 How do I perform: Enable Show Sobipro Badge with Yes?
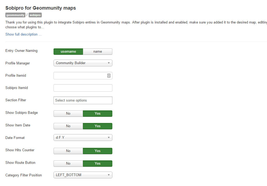pyautogui.click(x=98, y=113)
